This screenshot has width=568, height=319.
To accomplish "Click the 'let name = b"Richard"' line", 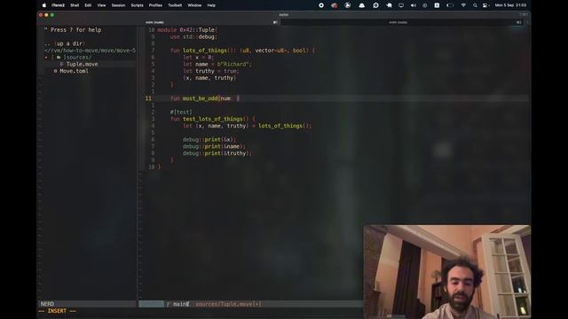I will click(x=217, y=64).
